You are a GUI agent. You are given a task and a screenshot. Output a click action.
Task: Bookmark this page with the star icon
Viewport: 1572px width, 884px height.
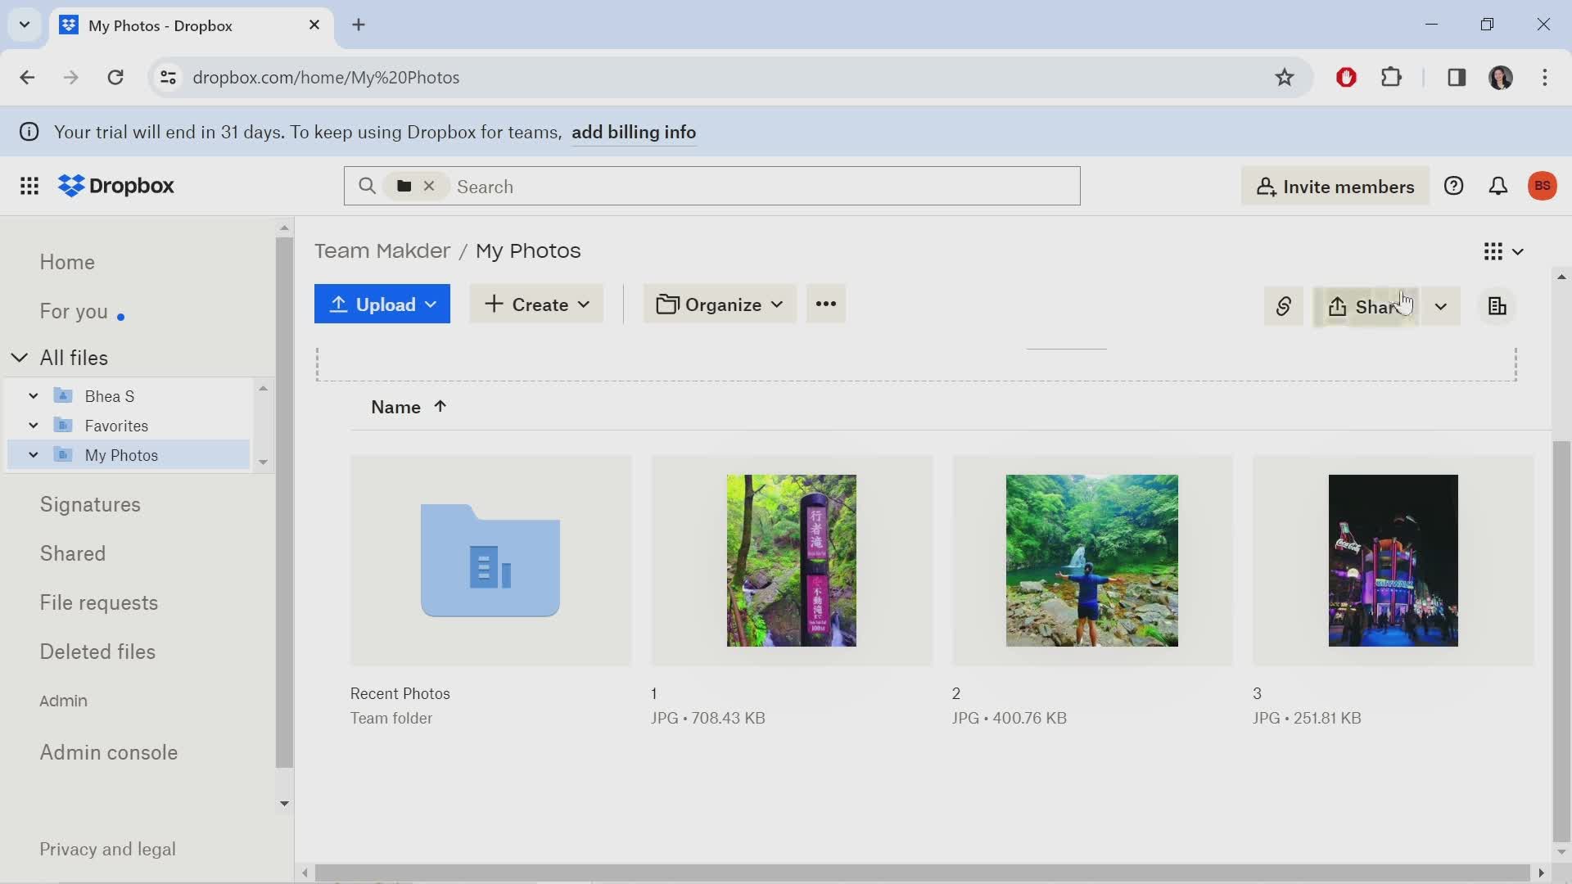pos(1284,78)
